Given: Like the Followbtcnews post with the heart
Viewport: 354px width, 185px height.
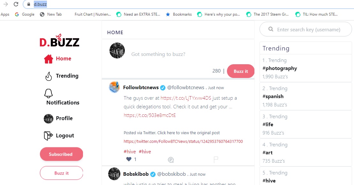Looking at the screenshot, I should click(129, 159).
